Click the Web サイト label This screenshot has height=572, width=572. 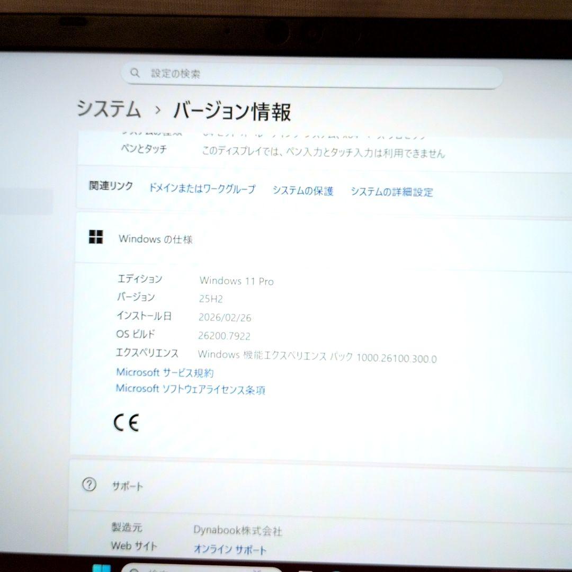pyautogui.click(x=134, y=546)
